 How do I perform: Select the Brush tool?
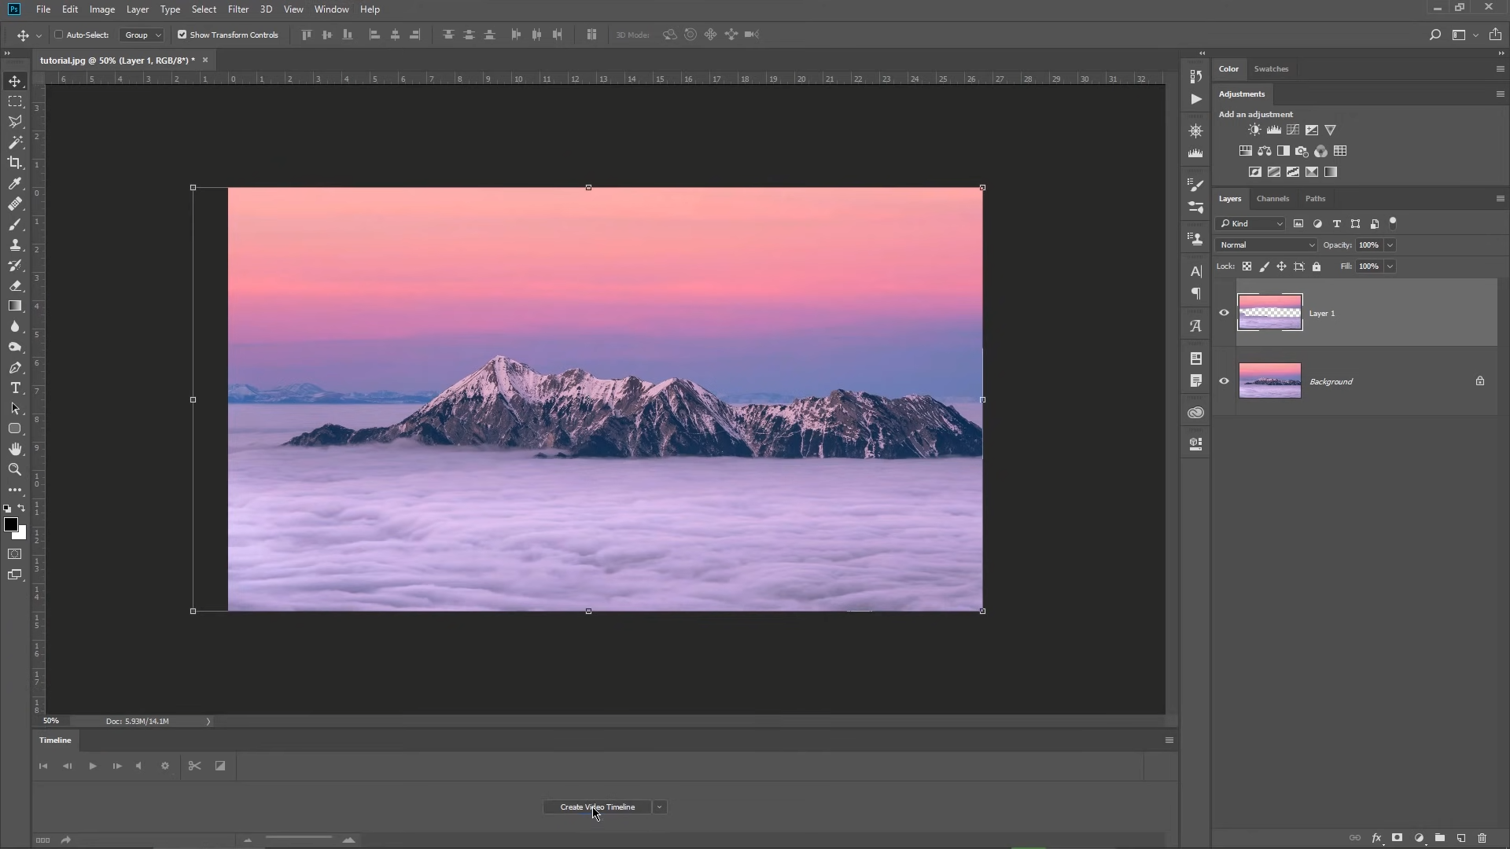[15, 225]
